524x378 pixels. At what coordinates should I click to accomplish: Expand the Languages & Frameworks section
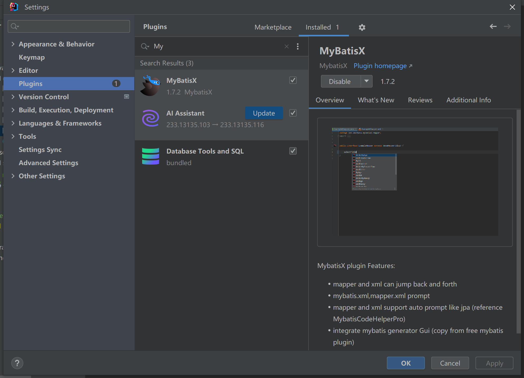(x=13, y=123)
